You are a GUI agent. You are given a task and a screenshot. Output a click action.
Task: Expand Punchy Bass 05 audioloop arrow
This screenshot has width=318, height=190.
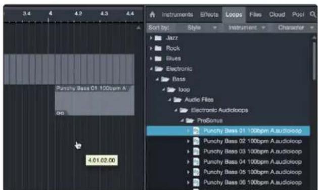pos(188,172)
